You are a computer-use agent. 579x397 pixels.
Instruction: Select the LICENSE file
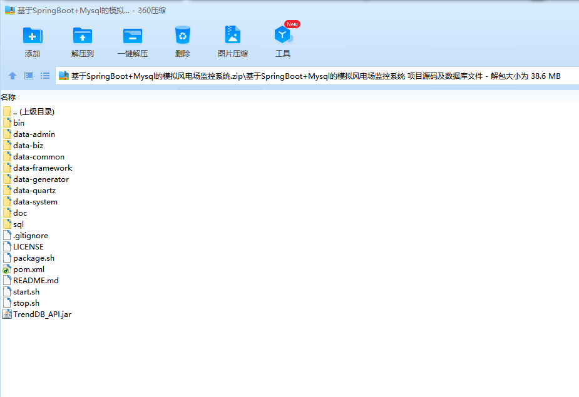click(x=23, y=247)
